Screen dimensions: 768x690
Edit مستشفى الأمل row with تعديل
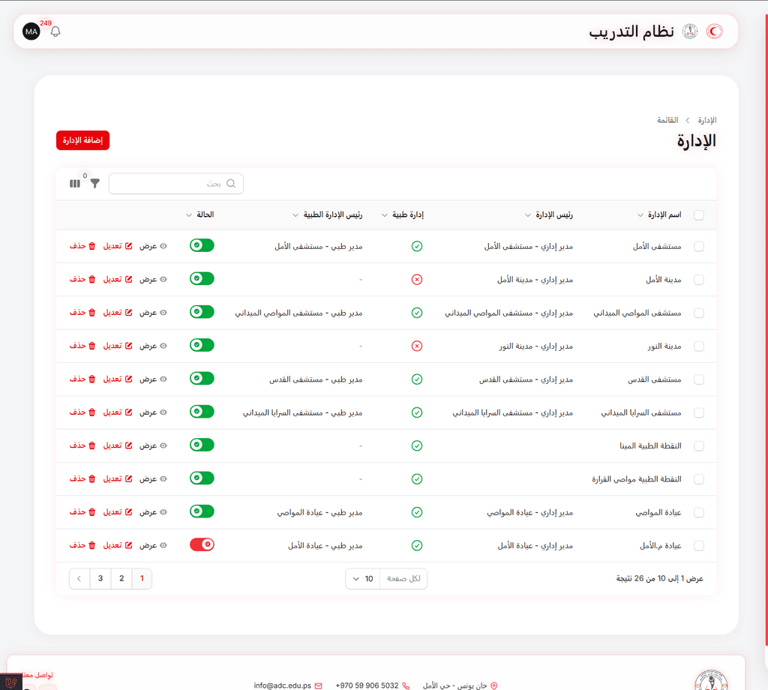118,246
